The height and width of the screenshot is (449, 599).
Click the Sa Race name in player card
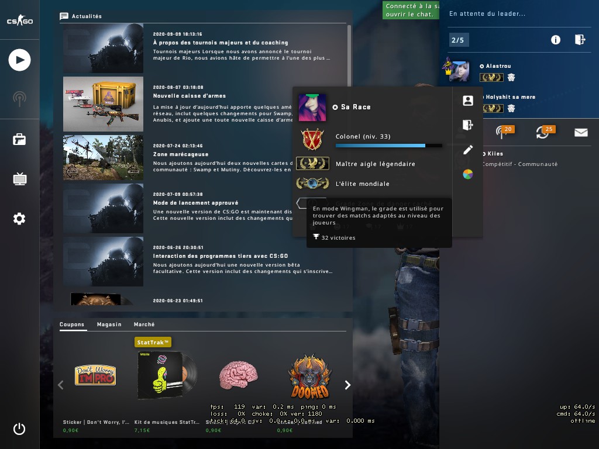point(356,108)
